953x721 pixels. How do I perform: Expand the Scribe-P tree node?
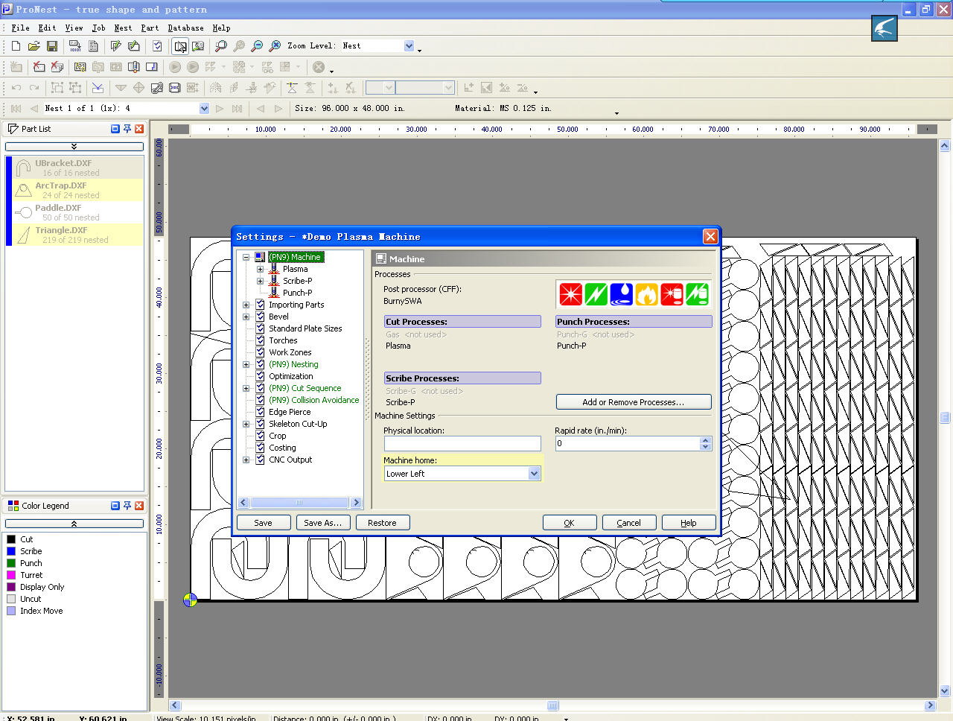260,281
